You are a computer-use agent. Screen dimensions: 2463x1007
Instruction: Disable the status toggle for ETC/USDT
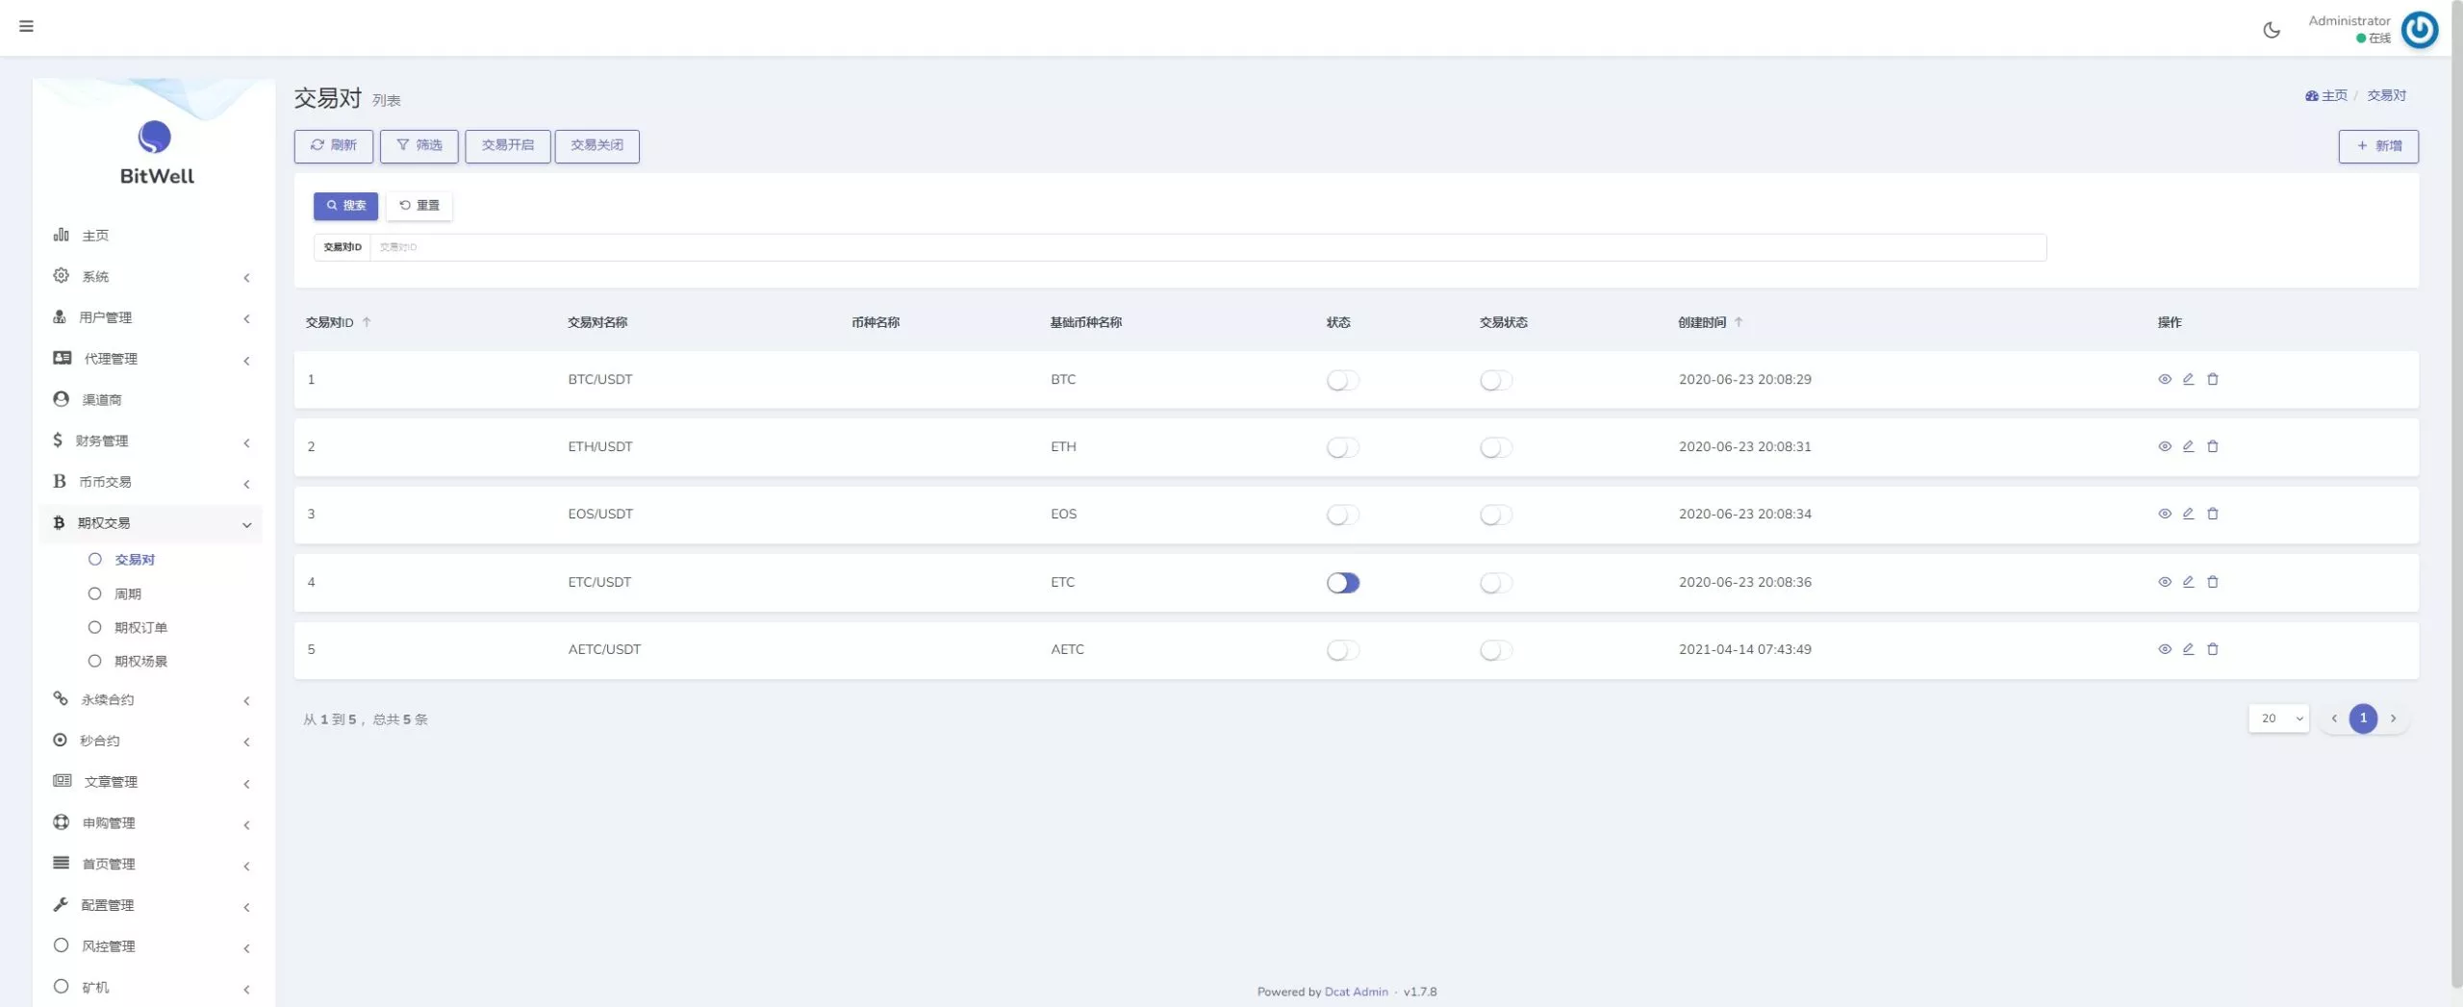click(x=1342, y=583)
